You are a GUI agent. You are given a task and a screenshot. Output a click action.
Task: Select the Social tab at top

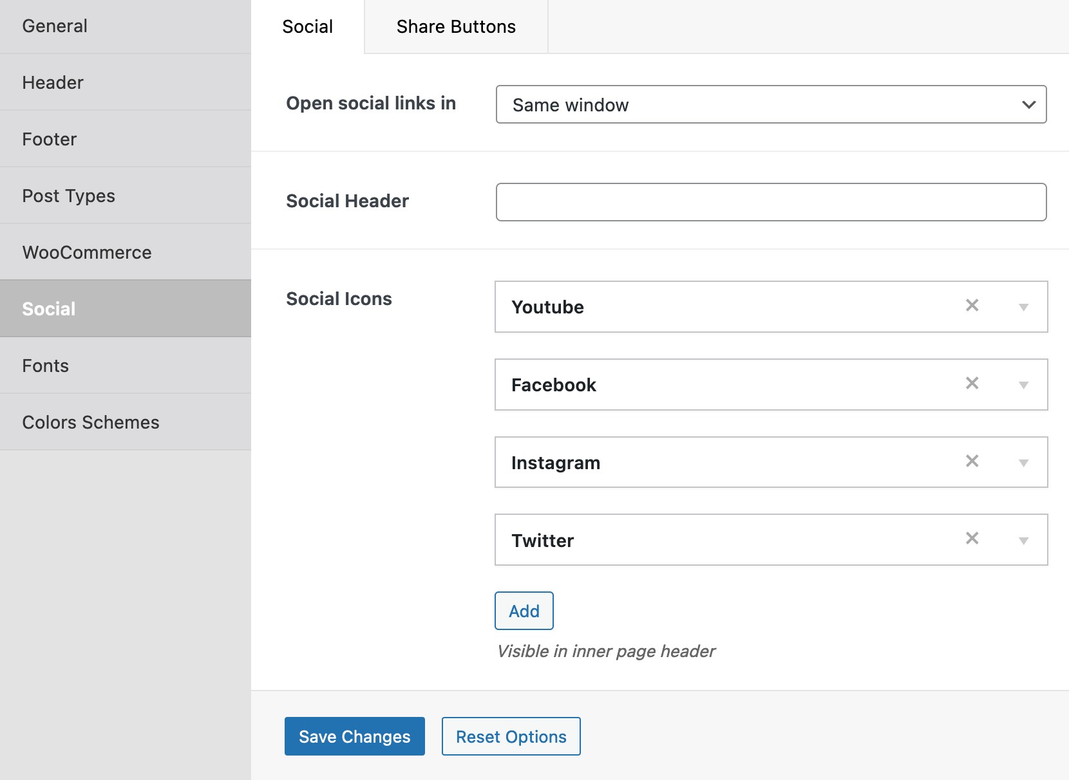pos(308,26)
